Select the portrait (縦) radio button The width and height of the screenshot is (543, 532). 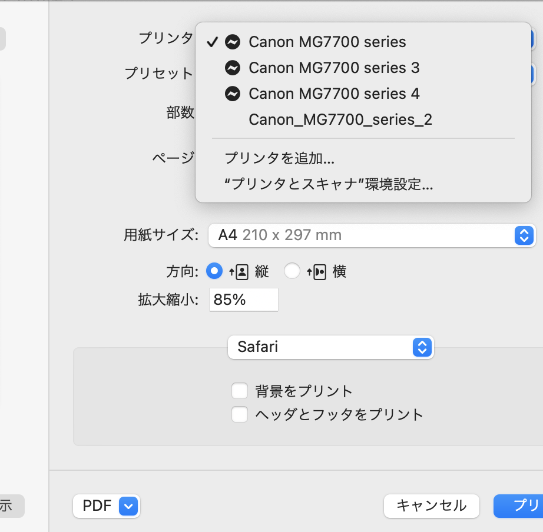click(x=214, y=271)
